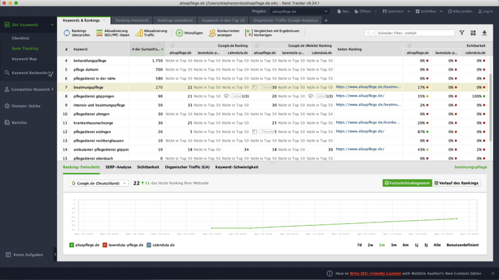This screenshot has height=280, width=499.
Task: Open Berichte in sidebar
Action: coord(19,122)
